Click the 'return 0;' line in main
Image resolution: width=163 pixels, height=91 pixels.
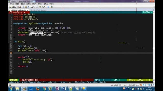(23, 66)
